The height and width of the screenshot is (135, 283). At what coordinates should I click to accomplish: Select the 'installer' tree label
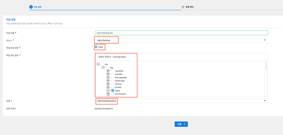click(x=119, y=74)
